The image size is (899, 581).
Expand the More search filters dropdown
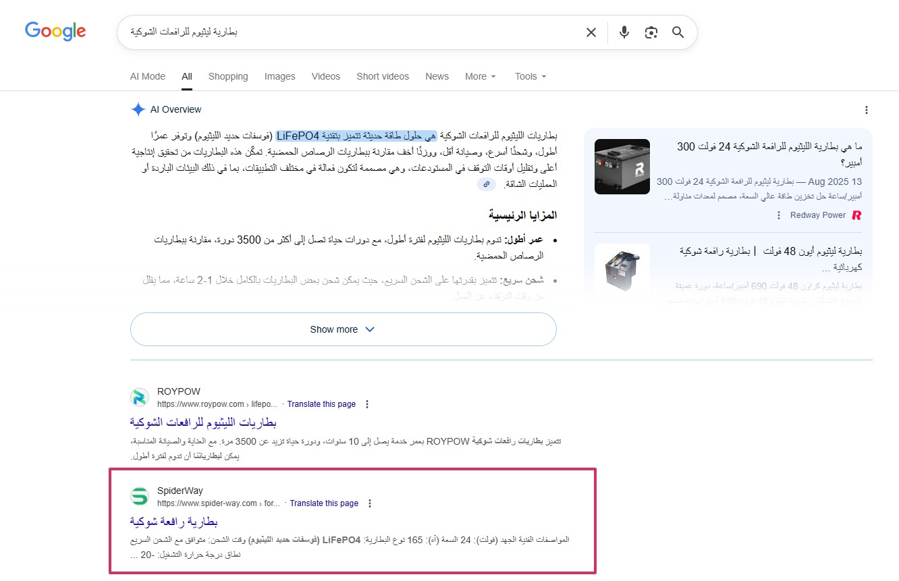coord(481,76)
